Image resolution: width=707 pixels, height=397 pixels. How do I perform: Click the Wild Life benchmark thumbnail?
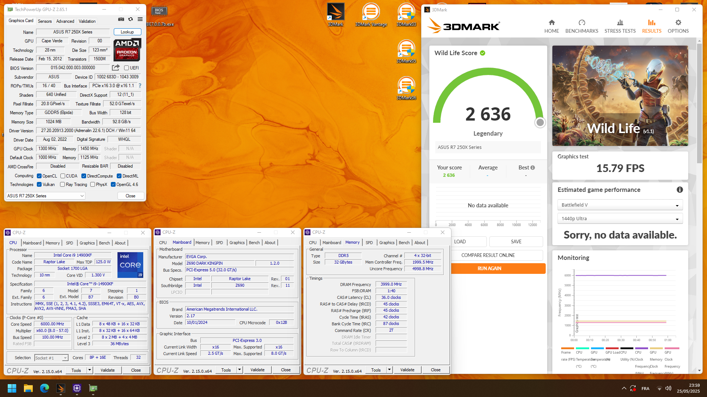pos(620,96)
